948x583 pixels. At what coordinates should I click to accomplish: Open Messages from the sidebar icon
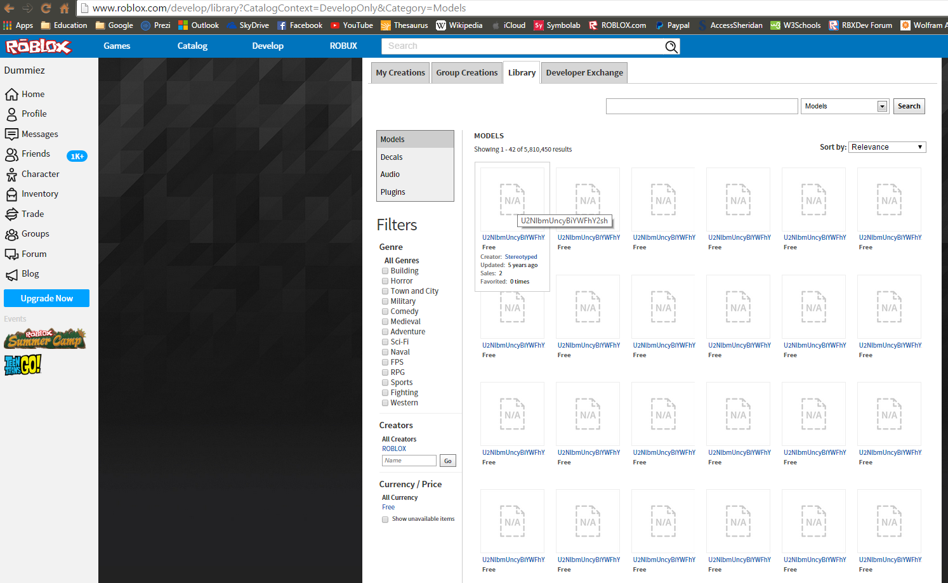click(x=11, y=134)
